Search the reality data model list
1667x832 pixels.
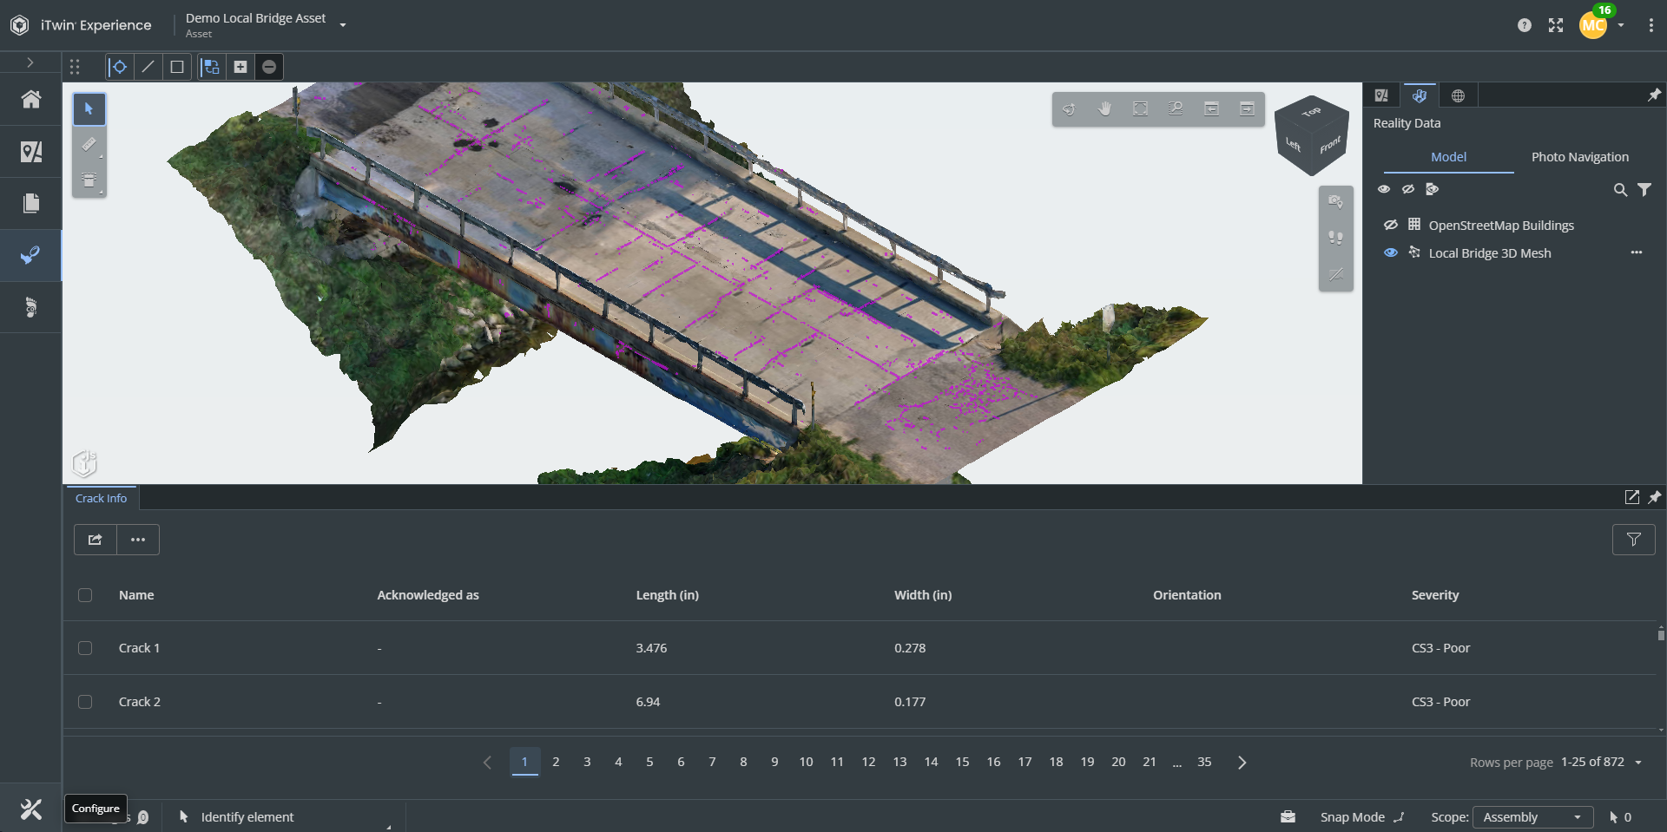[x=1620, y=190]
